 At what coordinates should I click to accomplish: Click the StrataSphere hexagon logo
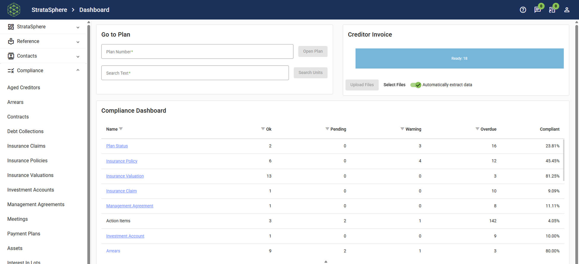coord(14,10)
